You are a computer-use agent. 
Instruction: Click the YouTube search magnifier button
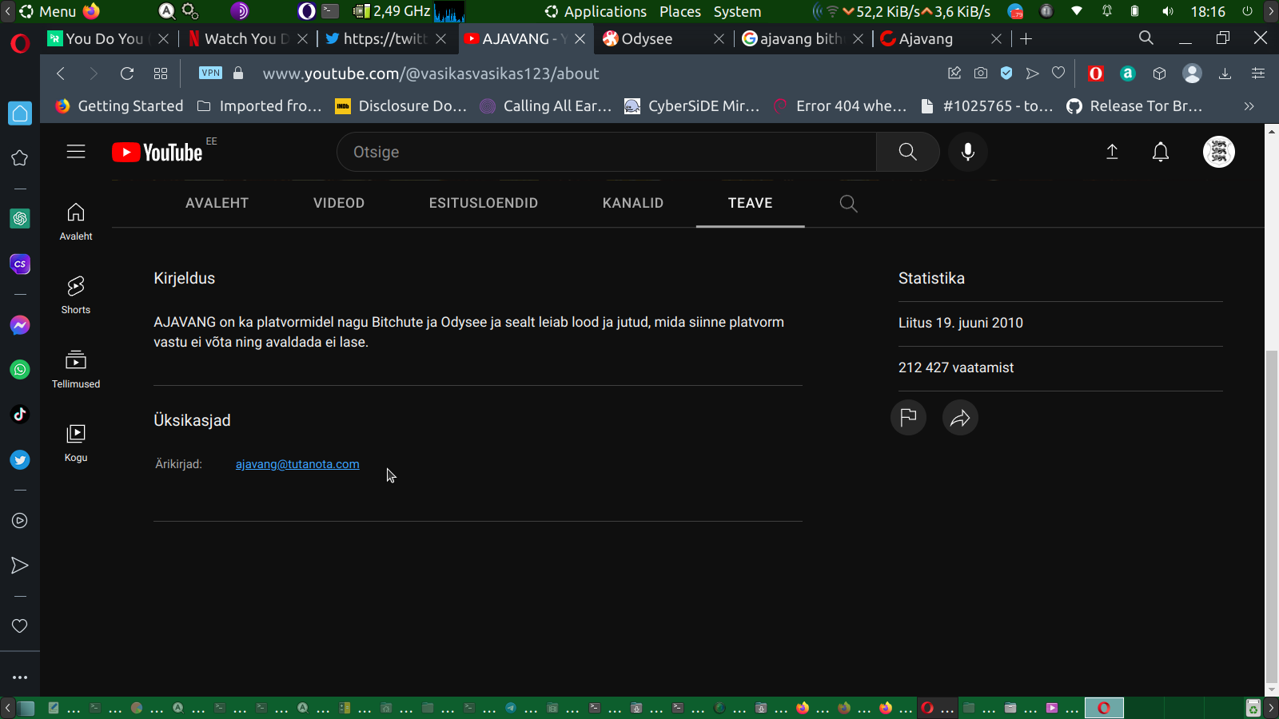907,152
